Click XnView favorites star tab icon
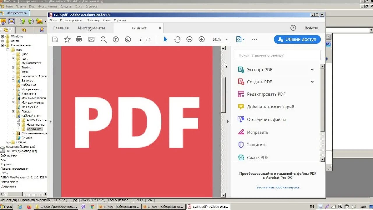The height and width of the screenshot is (210, 373). click(x=24, y=30)
